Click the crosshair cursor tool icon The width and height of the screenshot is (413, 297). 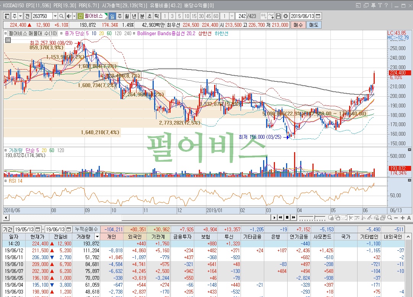point(351,218)
